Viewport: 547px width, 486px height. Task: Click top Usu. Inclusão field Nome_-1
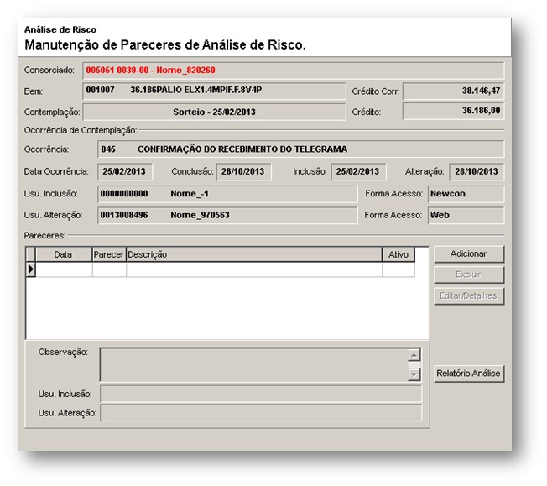pyautogui.click(x=227, y=194)
